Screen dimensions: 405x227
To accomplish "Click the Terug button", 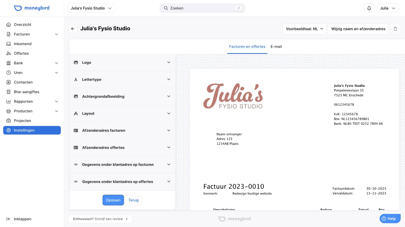I will tap(133, 200).
